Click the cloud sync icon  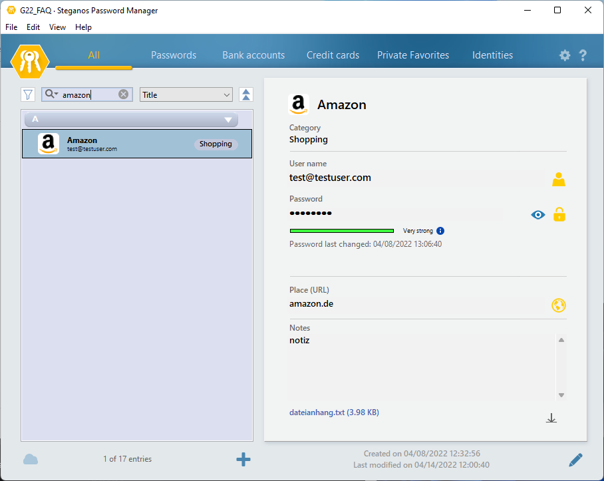click(x=31, y=459)
